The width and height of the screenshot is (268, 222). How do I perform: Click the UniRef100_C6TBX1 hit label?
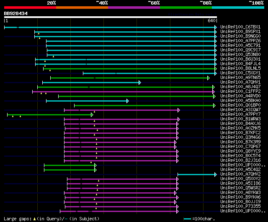[x=240, y=27]
